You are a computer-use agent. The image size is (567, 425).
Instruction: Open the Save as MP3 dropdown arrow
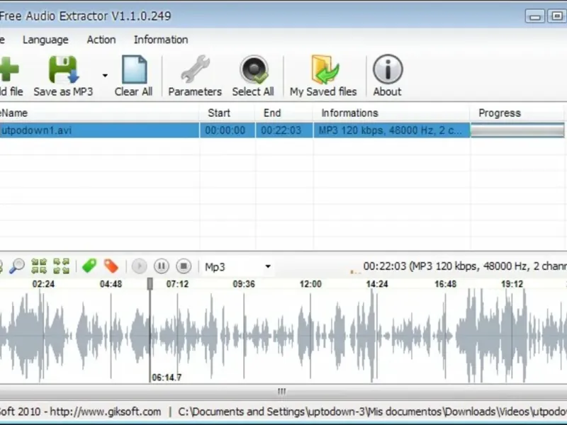(105, 76)
